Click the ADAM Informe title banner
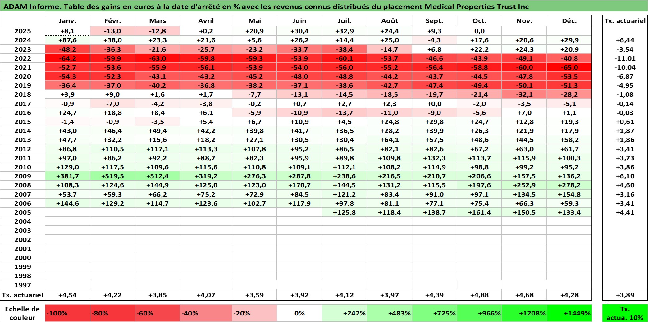 (x=324, y=6)
